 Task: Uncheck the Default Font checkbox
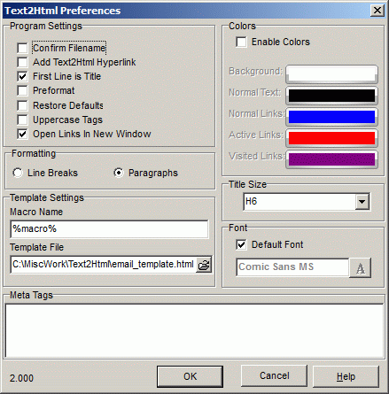pos(241,244)
